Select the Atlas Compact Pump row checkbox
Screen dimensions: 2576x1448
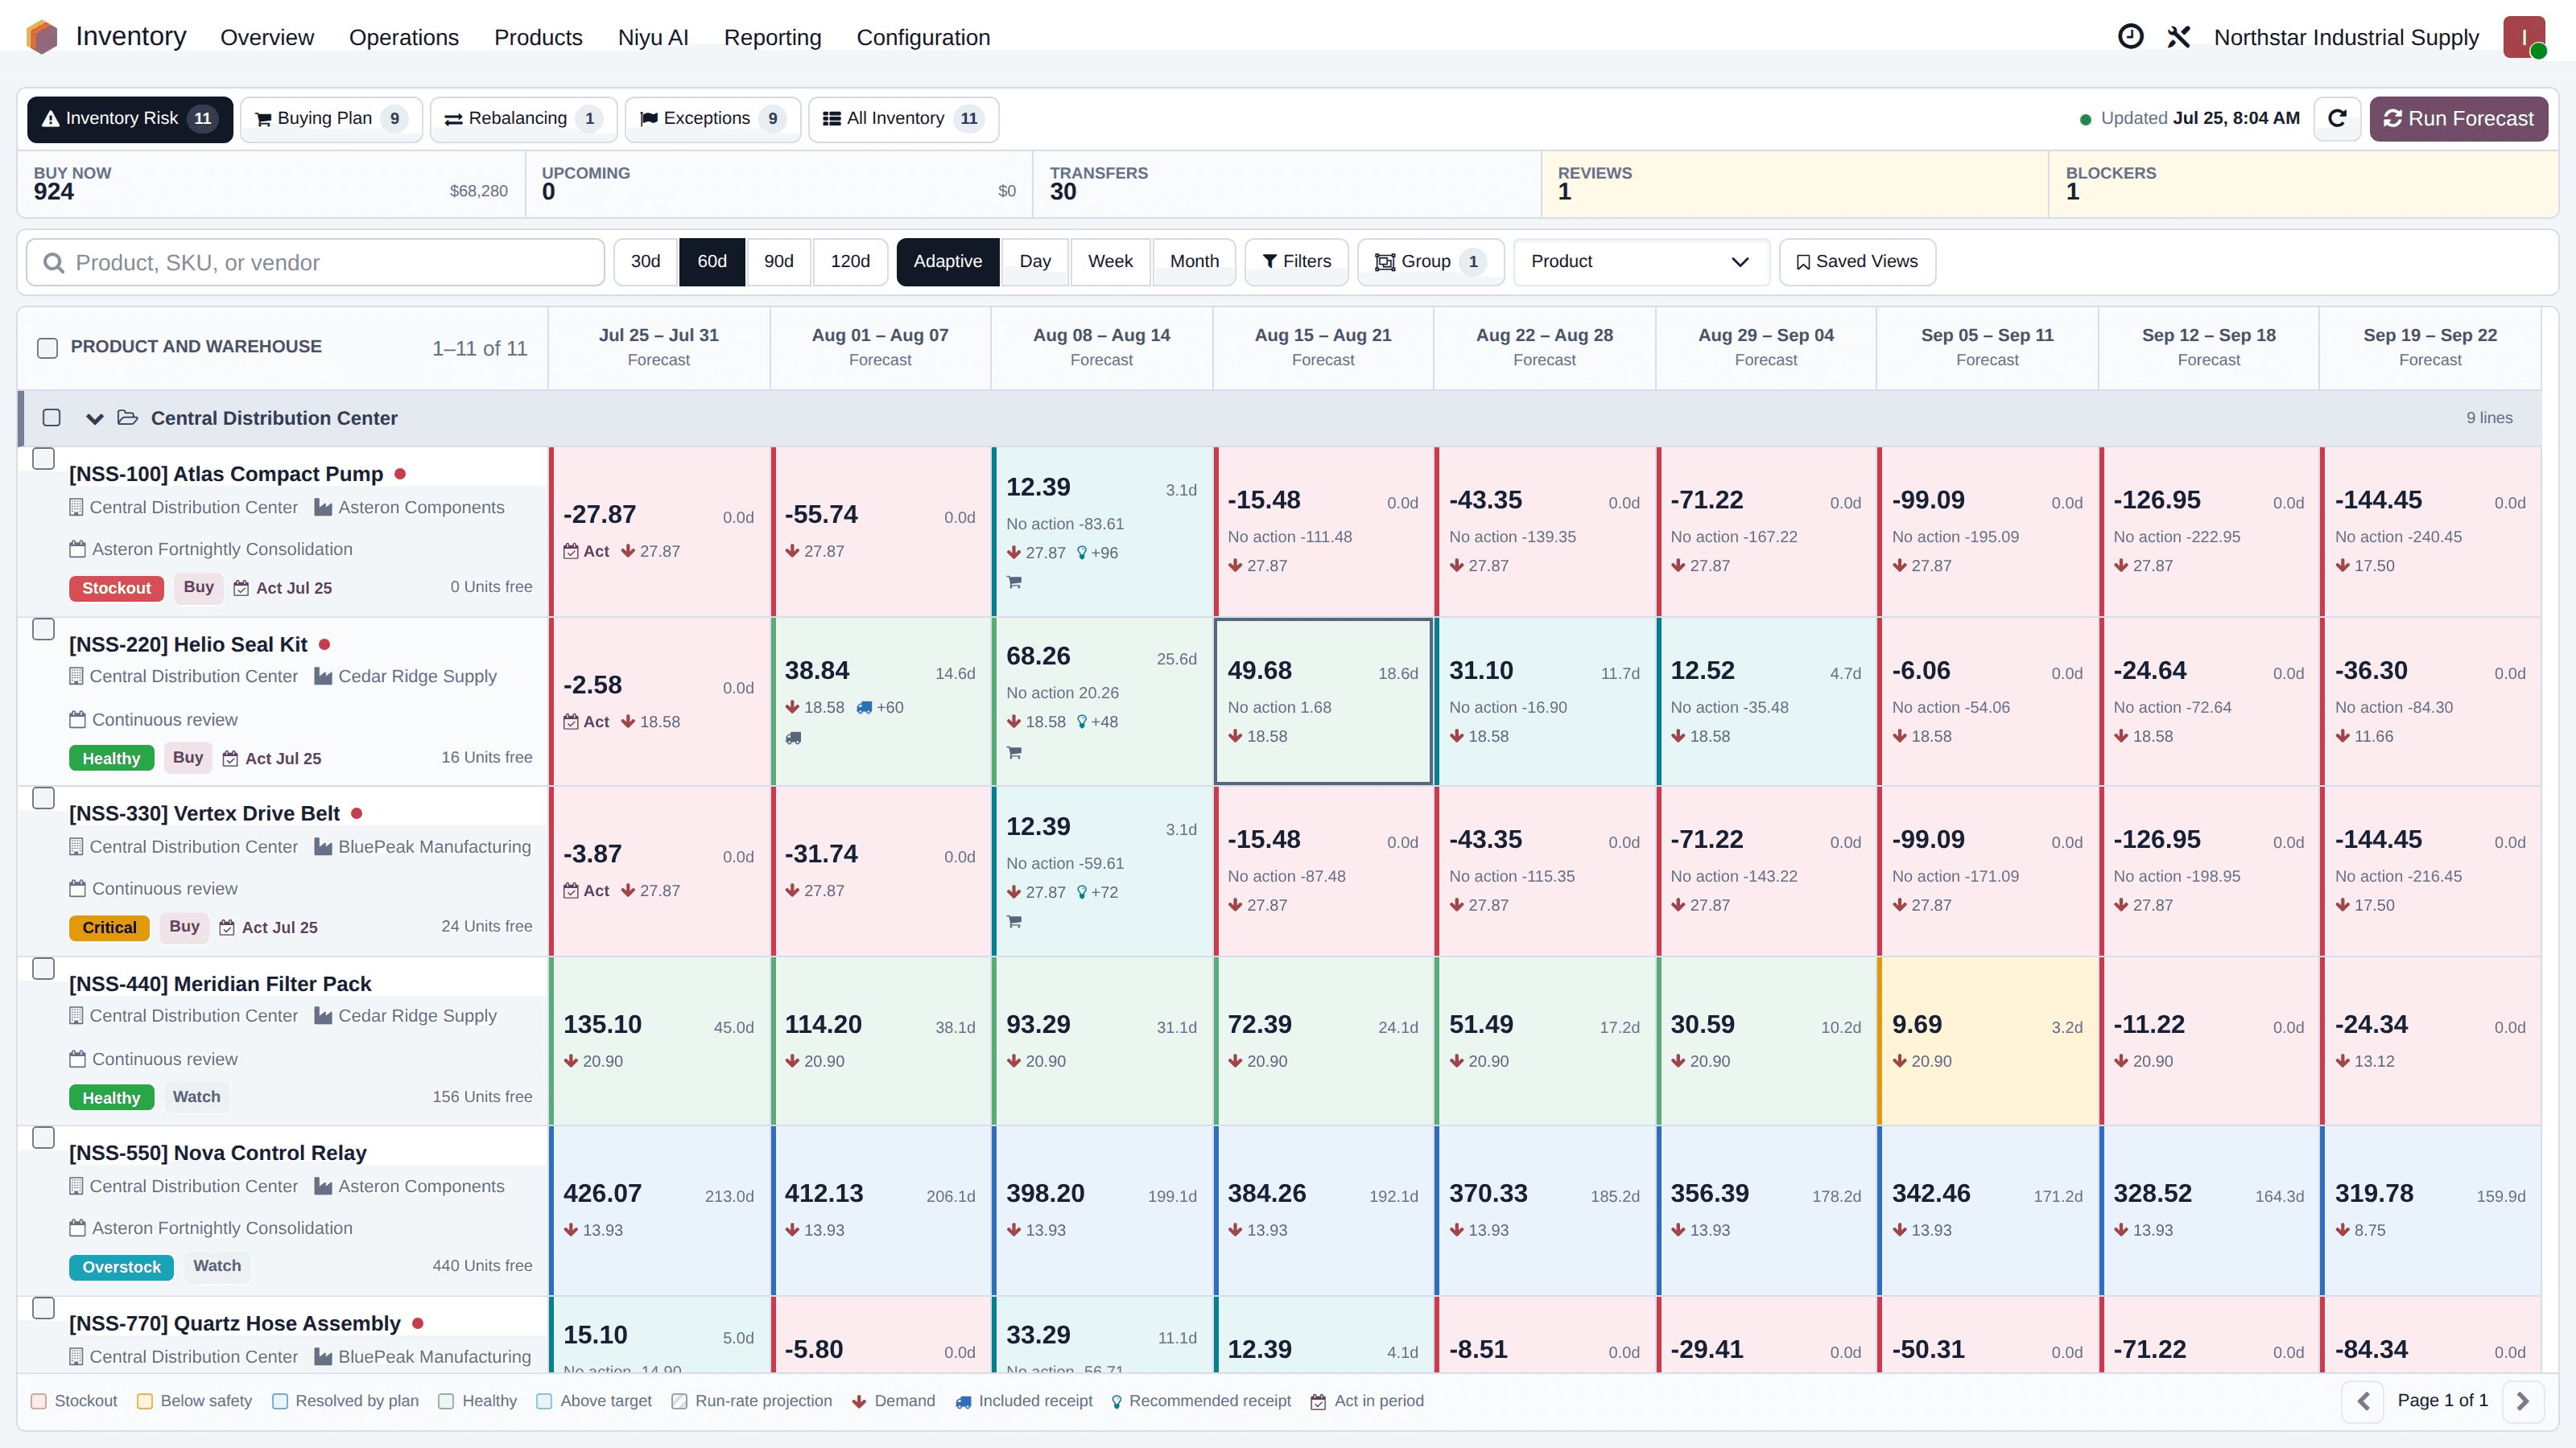pyautogui.click(x=44, y=459)
